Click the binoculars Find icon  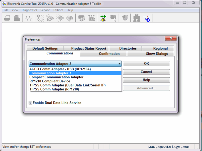pos(137,18)
